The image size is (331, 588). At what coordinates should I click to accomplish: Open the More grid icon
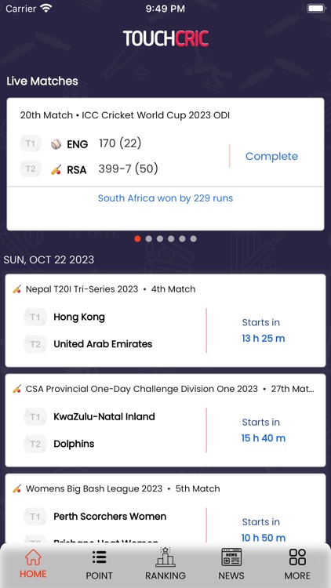[297, 557]
